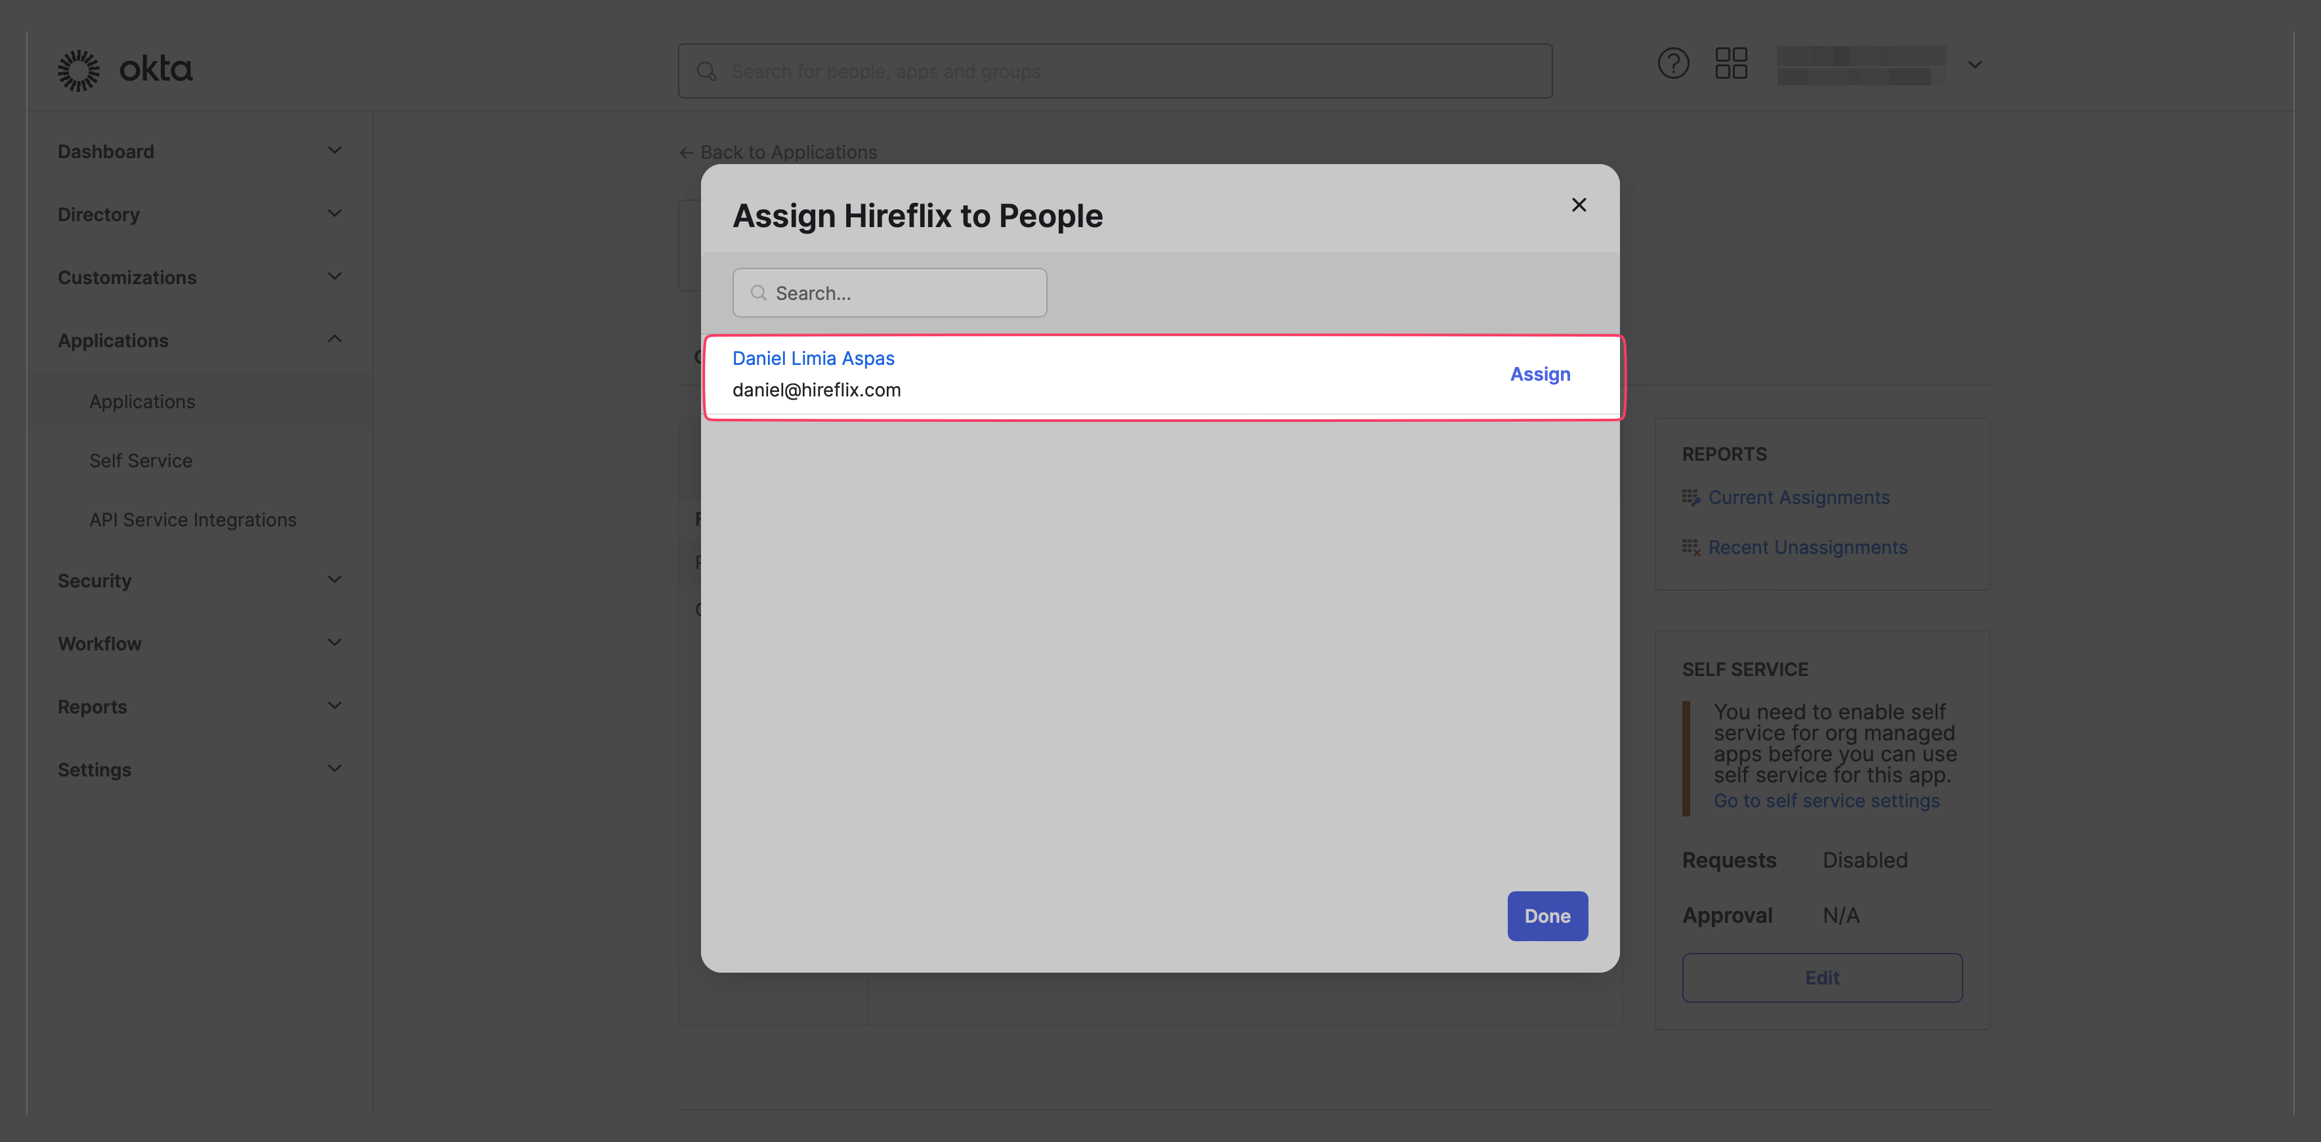2321x1142 pixels.
Task: Click the Edit button under Self Service
Action: pos(1822,977)
